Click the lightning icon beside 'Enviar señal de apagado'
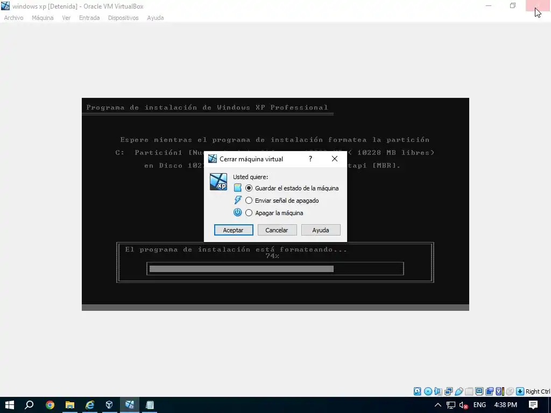Image resolution: width=551 pixels, height=413 pixels. click(x=238, y=200)
